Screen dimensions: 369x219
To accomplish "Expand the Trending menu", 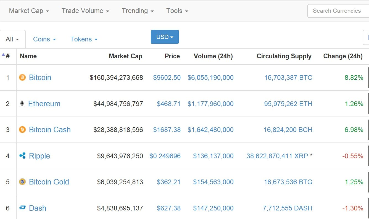I will click(x=138, y=11).
